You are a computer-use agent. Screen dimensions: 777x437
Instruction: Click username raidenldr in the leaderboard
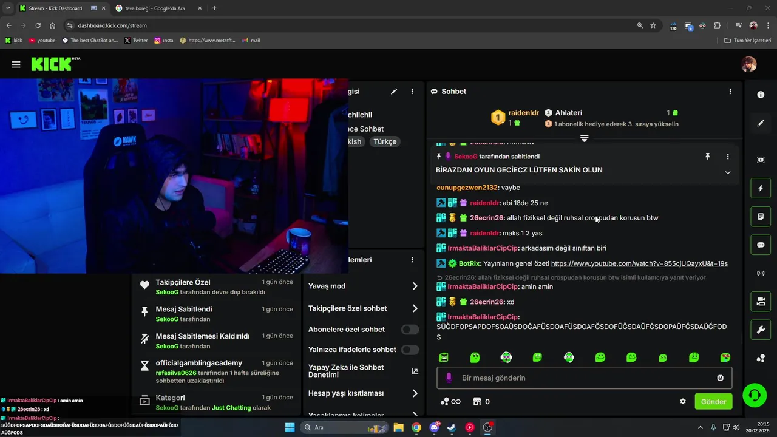[523, 113]
